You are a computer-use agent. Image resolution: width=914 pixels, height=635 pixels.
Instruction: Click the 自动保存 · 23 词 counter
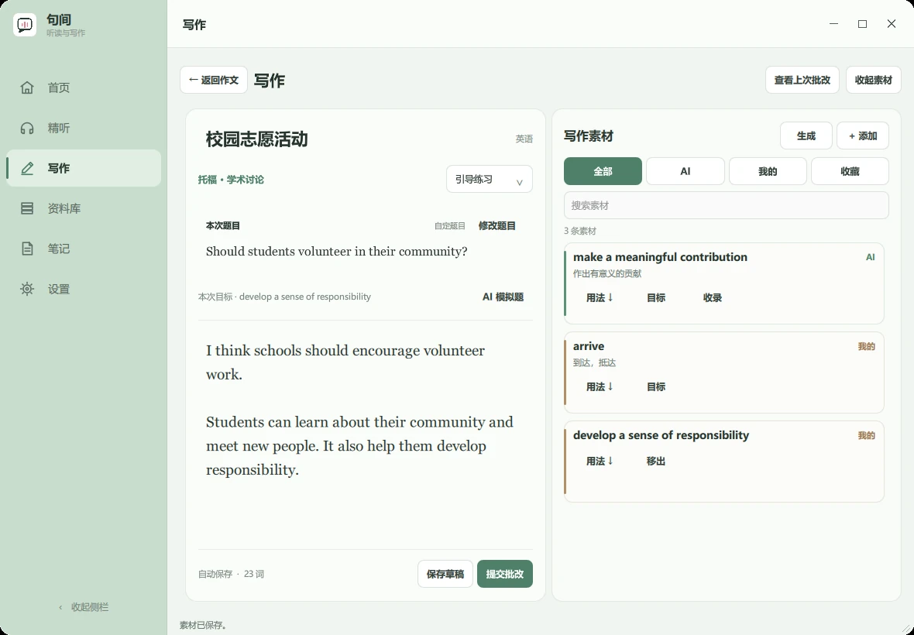click(x=231, y=574)
